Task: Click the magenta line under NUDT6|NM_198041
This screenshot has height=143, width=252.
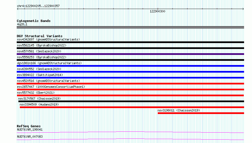Action: (x=130, y=132)
